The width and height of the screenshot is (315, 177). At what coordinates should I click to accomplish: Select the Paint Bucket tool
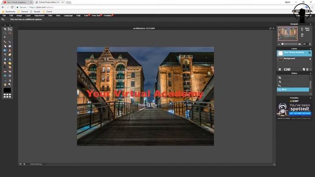pos(10,46)
